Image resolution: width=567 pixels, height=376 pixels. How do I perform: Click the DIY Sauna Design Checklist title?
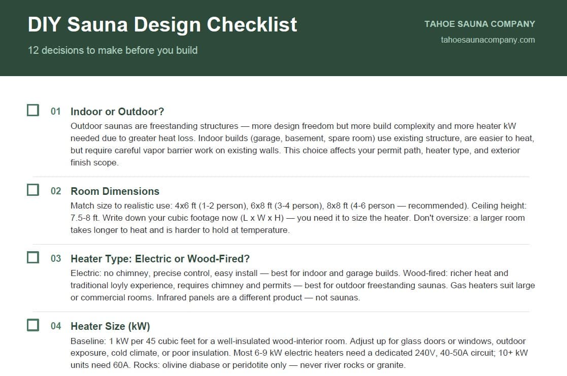coord(162,24)
